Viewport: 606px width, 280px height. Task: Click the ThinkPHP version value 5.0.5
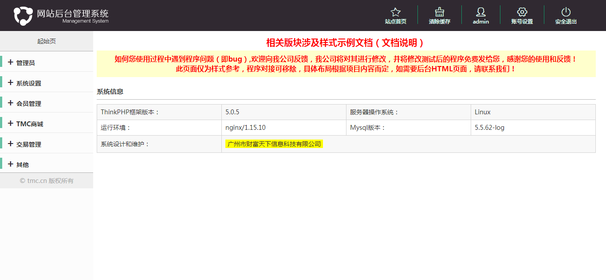click(234, 112)
